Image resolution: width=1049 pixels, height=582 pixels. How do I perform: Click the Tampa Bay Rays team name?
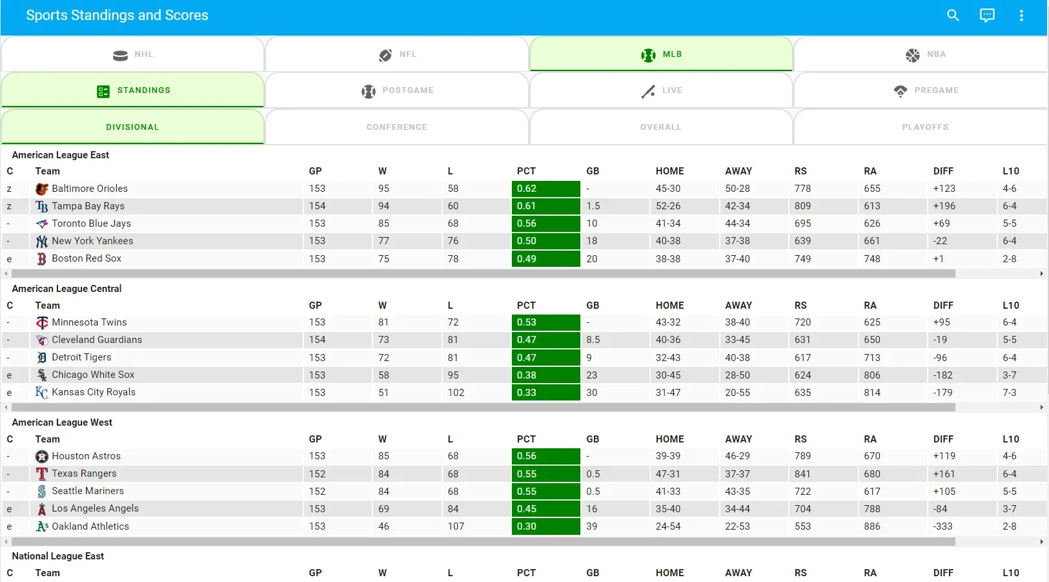click(88, 206)
